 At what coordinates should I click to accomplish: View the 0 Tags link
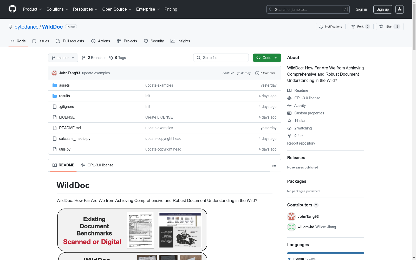pos(118,58)
